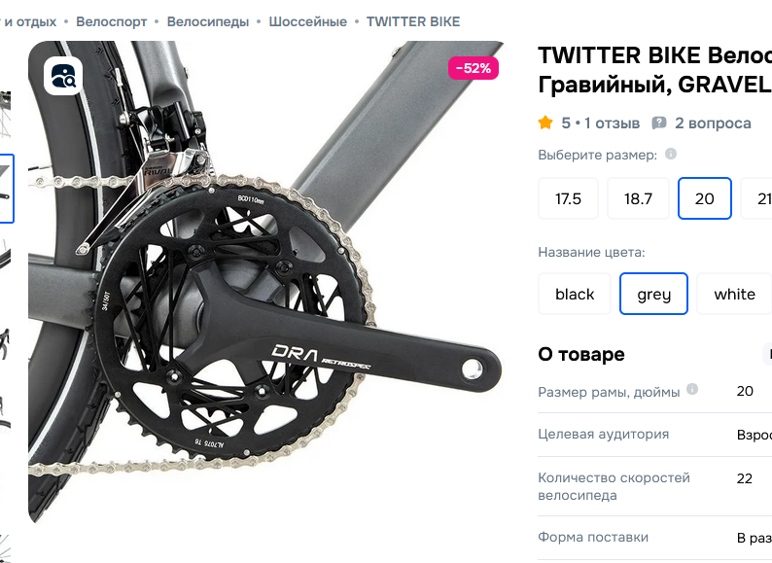Select the highlighted gallery thumbnail
The image size is (772, 563).
point(7,189)
